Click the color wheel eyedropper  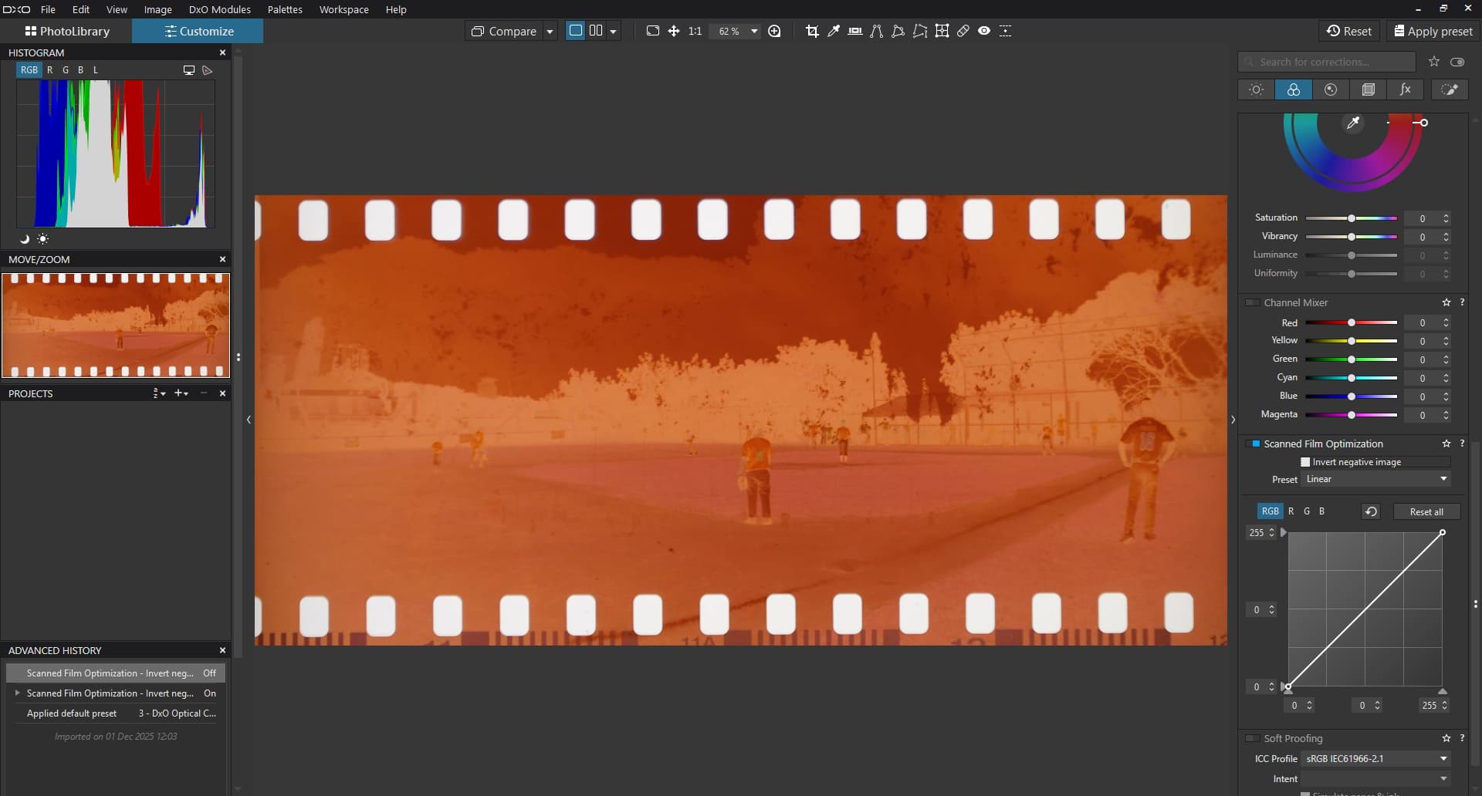coord(1353,123)
